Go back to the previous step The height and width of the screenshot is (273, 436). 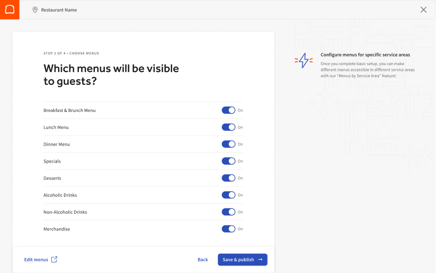(x=203, y=260)
